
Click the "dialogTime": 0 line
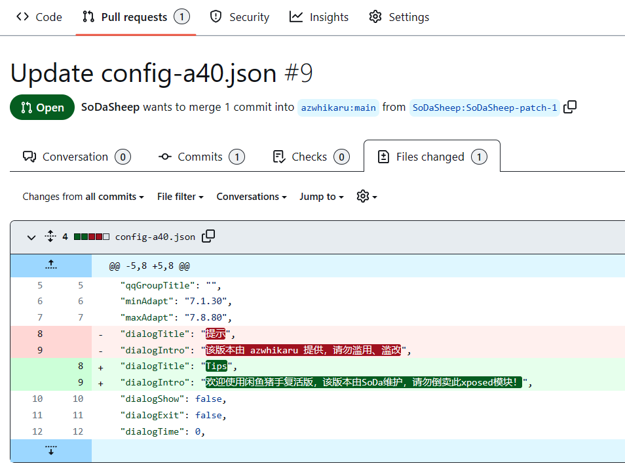[358, 431]
